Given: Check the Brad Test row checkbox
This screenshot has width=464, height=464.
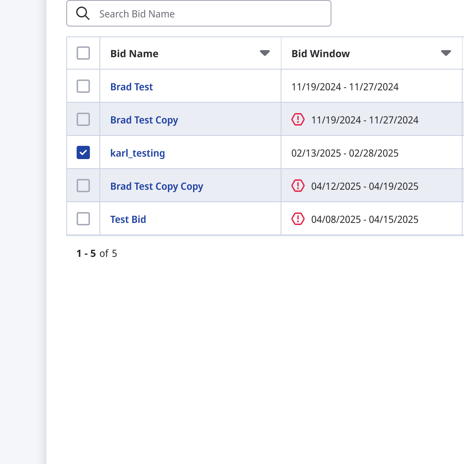Looking at the screenshot, I should pos(83,87).
